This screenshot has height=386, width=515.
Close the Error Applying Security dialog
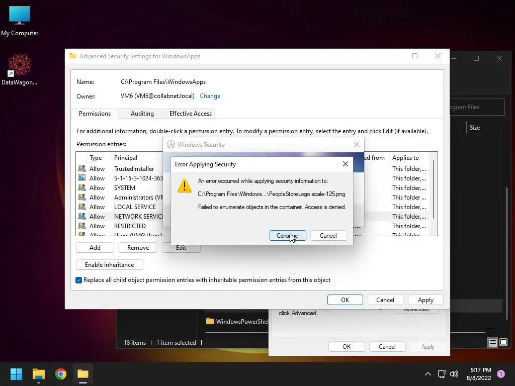(x=345, y=164)
